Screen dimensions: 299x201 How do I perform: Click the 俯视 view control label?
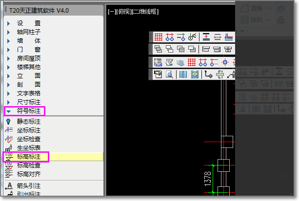coord(124,12)
